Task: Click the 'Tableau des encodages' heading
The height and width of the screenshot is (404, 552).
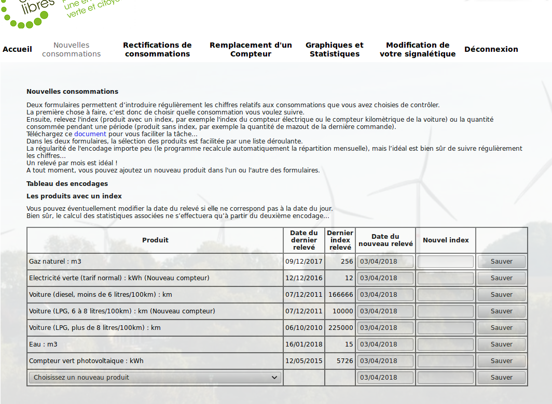Action: [x=67, y=184]
